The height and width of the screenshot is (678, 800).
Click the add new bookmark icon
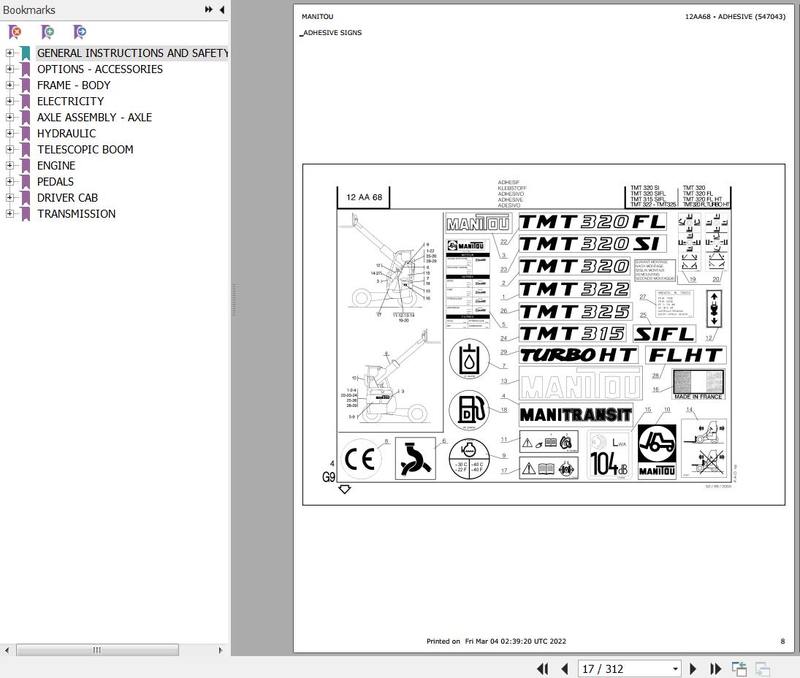[47, 32]
